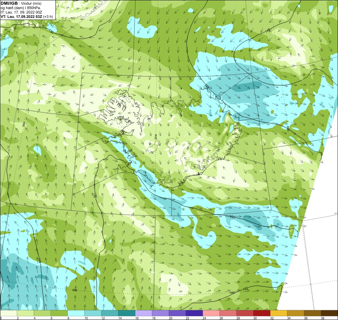Click the legend number '20'
This screenshot has width=338, height=320.
click(170, 318)
